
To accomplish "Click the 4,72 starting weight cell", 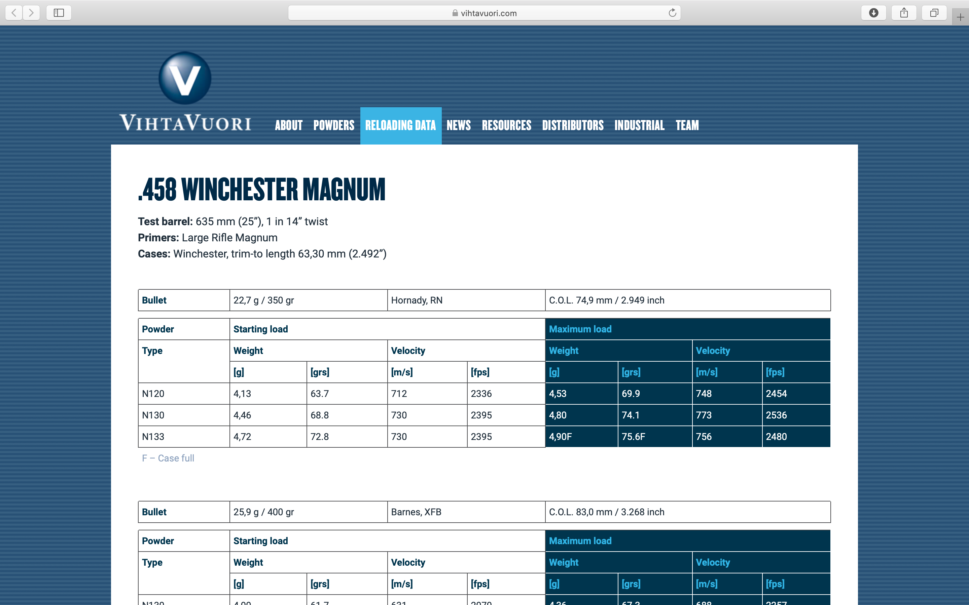I will [268, 437].
